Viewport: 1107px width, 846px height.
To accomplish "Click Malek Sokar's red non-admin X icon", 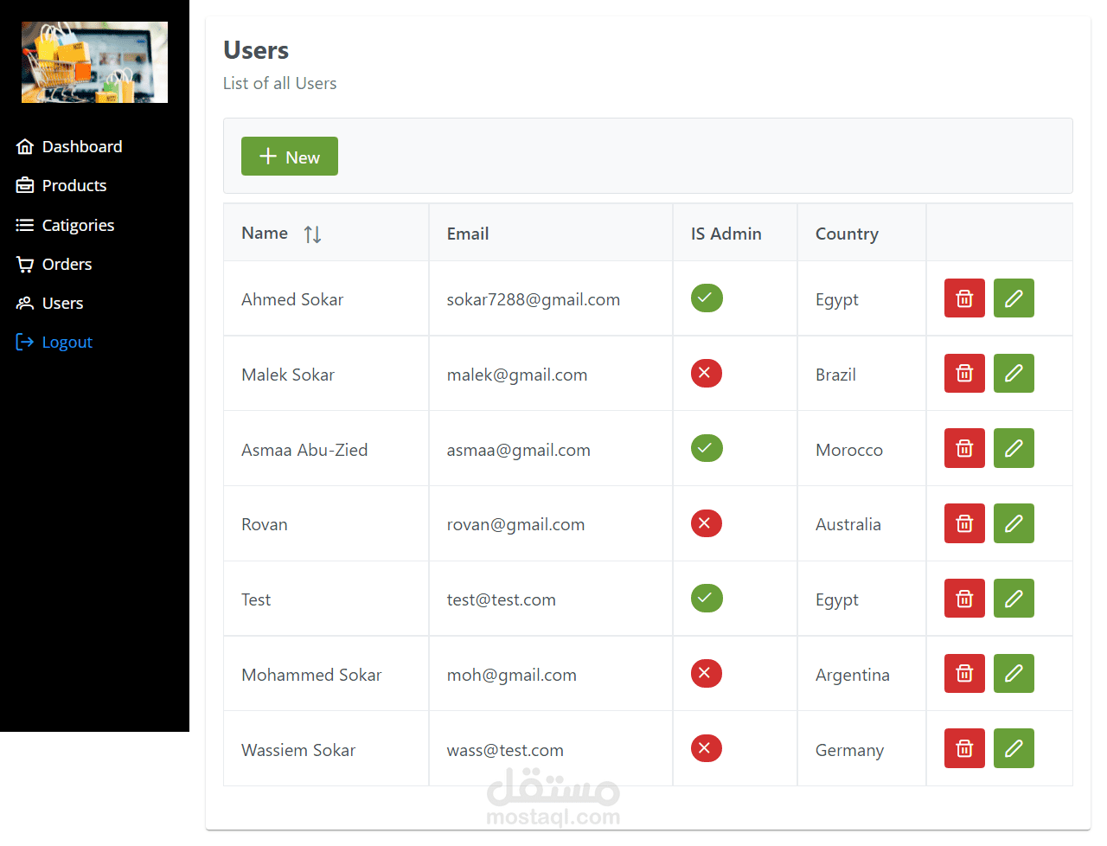I will click(x=707, y=374).
